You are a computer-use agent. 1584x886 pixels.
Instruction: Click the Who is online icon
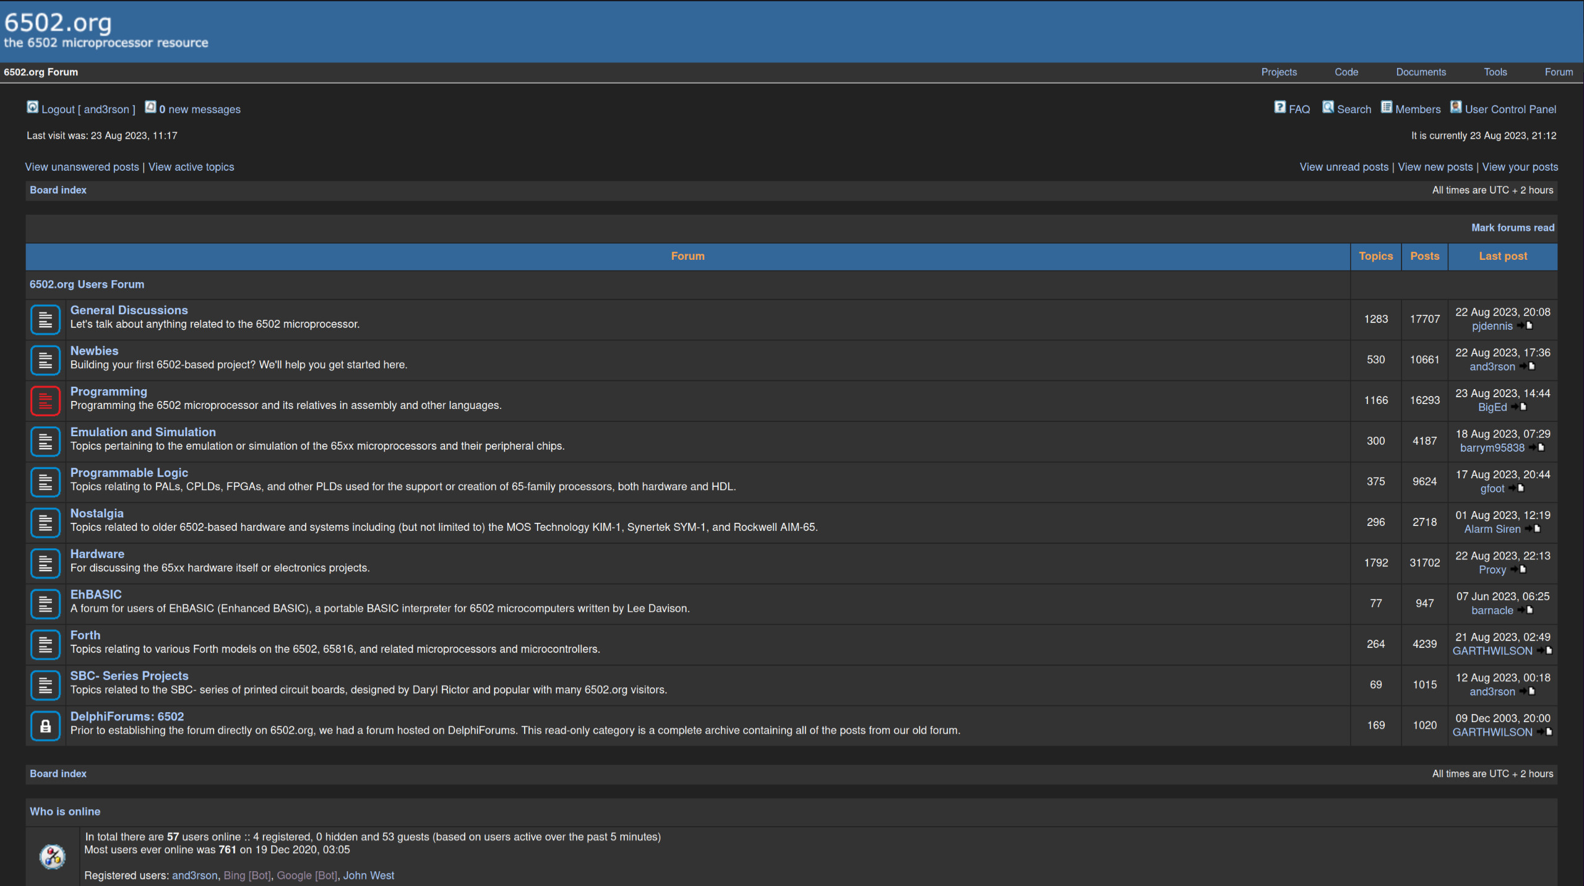pos(53,856)
